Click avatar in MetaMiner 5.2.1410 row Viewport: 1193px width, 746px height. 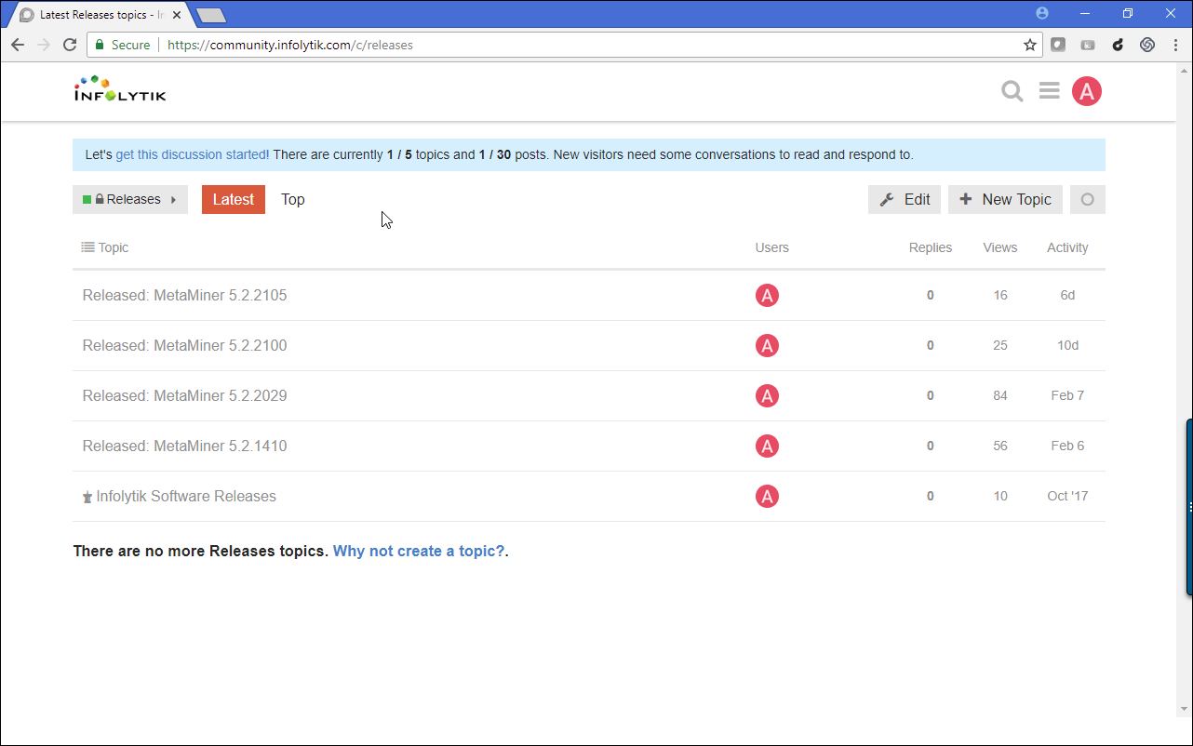[767, 446]
